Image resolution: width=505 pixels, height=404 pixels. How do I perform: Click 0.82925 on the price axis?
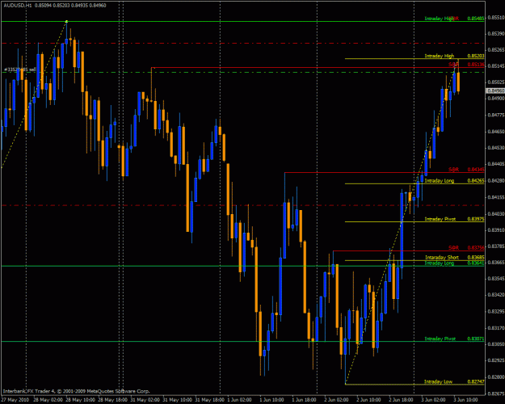pyautogui.click(x=496, y=360)
